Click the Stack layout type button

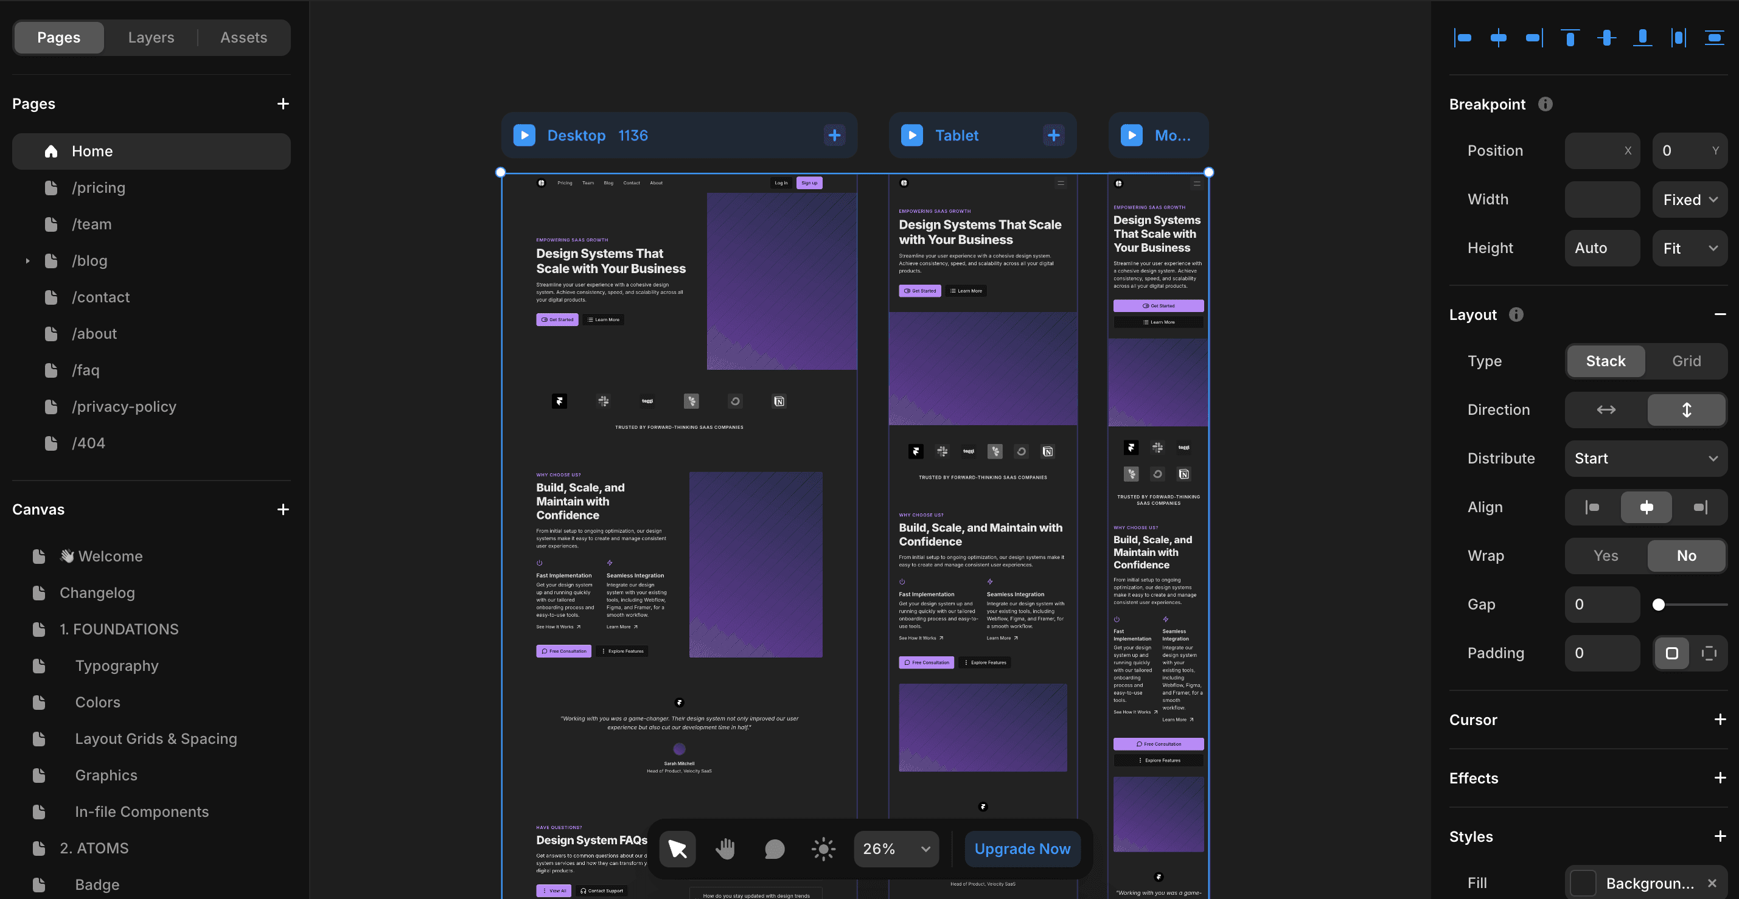point(1605,360)
